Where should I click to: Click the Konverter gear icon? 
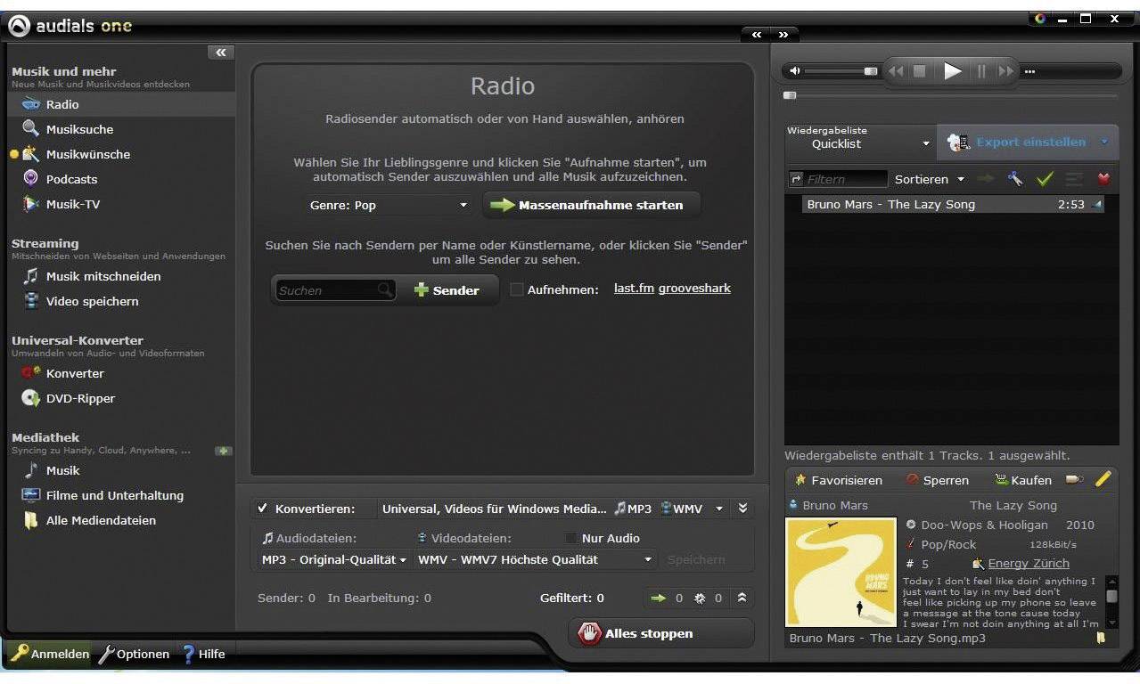point(31,373)
